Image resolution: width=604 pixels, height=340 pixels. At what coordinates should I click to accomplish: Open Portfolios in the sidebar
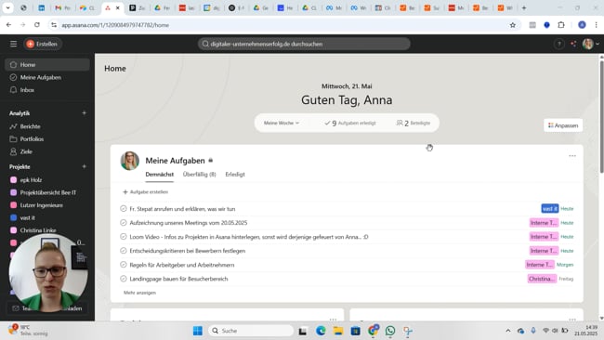tap(47, 139)
